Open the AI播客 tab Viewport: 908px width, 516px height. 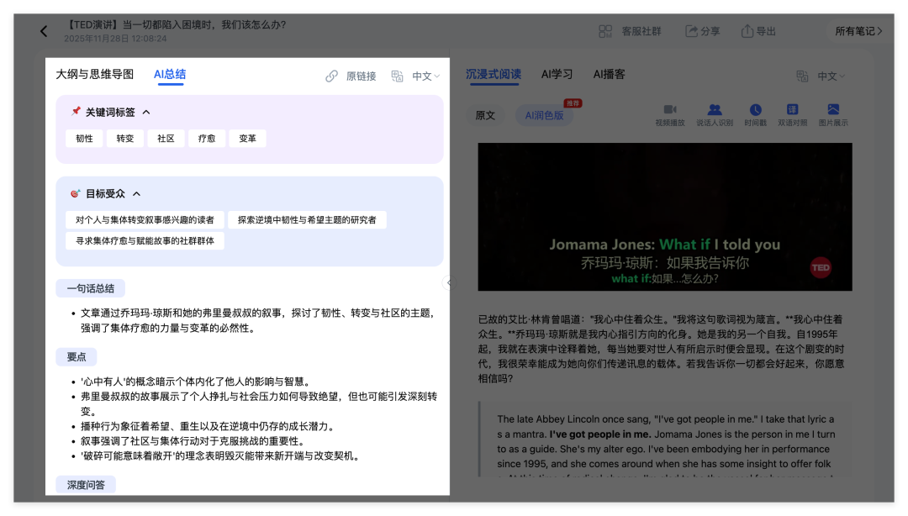pos(610,74)
